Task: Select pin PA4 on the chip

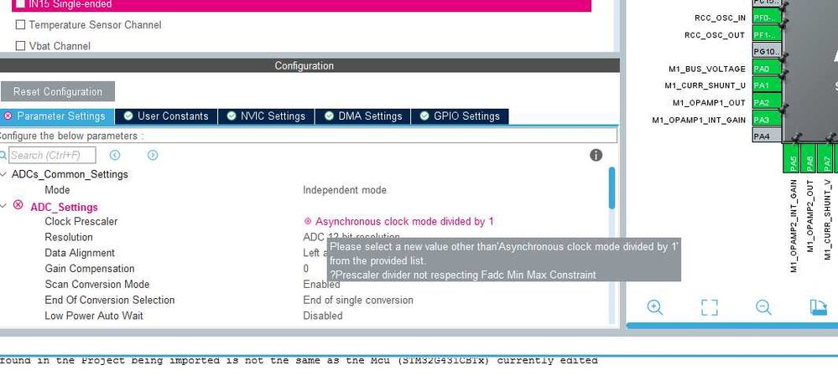Action: (767, 136)
